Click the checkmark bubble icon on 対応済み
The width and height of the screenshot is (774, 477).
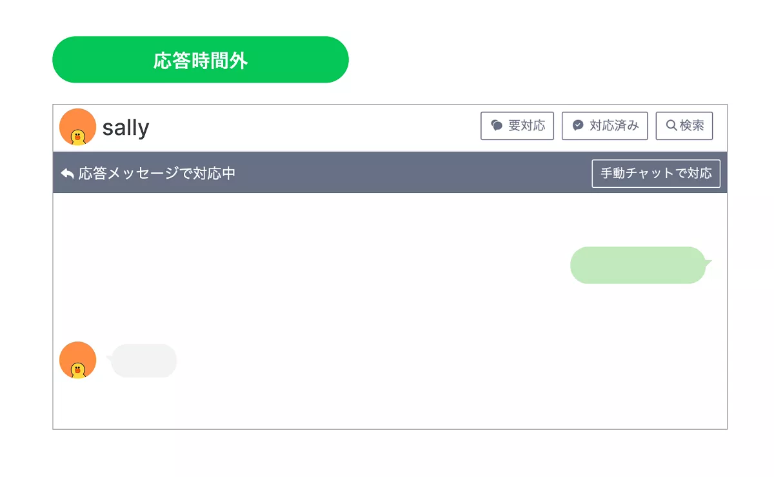pos(578,126)
